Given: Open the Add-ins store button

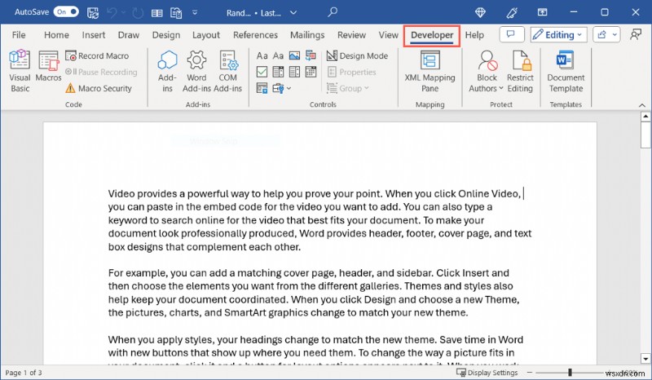Looking at the screenshot, I should (x=167, y=71).
